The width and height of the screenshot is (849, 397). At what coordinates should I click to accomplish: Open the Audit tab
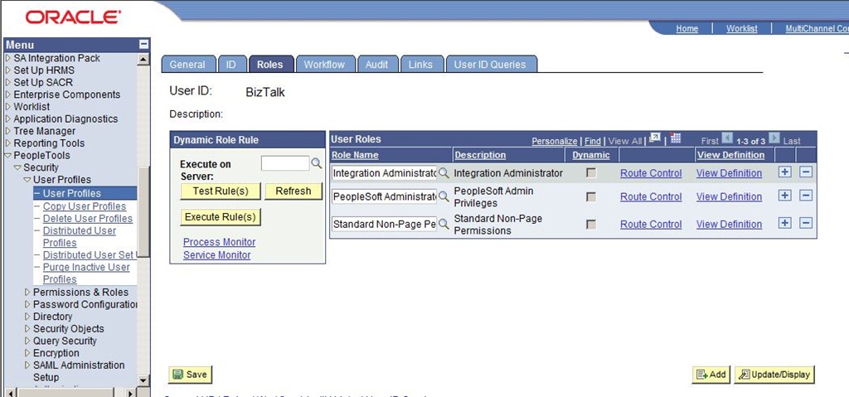pyautogui.click(x=377, y=64)
